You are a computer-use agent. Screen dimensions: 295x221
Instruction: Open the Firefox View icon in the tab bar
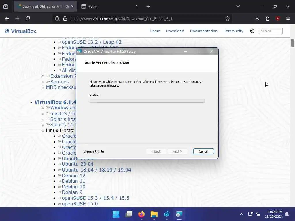click(x=6, y=6)
